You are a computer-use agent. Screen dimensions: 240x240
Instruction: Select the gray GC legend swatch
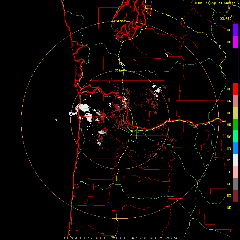235,184
